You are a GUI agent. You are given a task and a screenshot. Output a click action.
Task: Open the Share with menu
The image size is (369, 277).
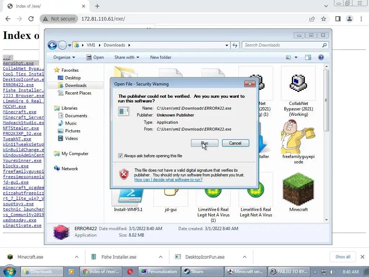[126, 57]
